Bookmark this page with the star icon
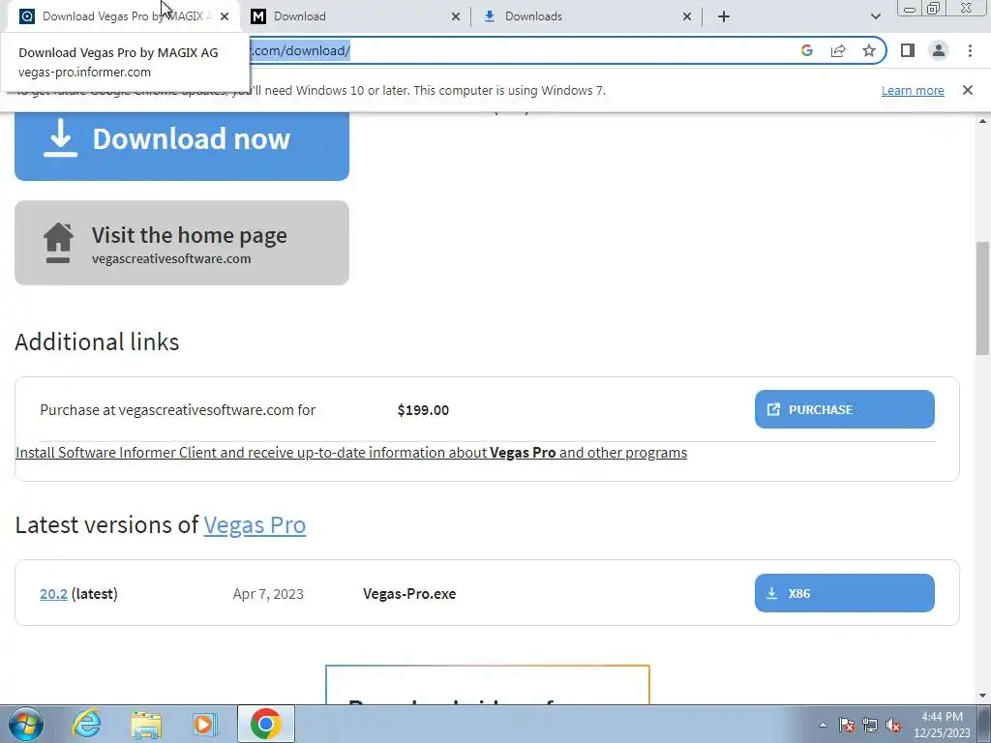This screenshot has height=743, width=991. (x=869, y=50)
